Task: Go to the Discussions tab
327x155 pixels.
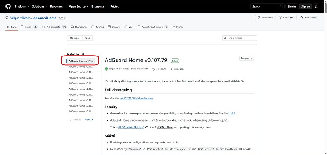Action: click(x=79, y=27)
